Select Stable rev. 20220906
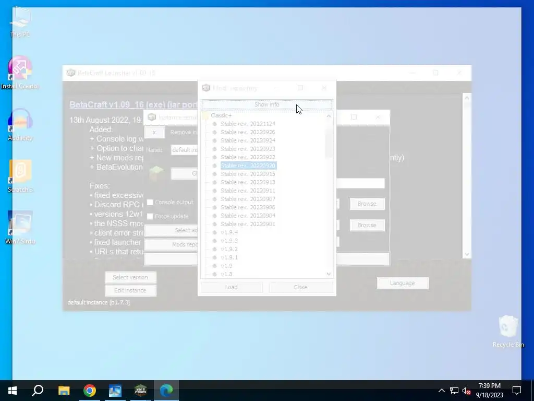This screenshot has width=534, height=401. 248,207
